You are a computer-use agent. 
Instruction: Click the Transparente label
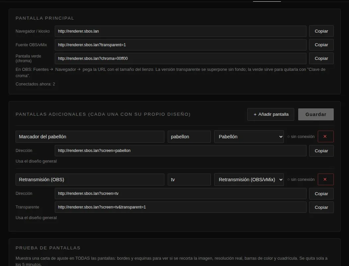click(x=27, y=207)
